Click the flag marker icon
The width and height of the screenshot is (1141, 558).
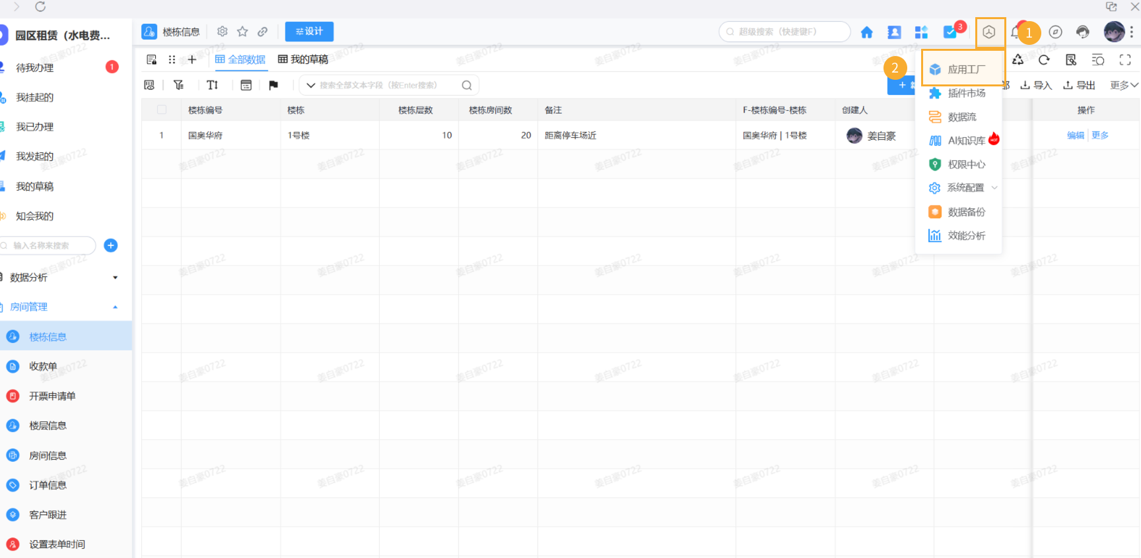tap(273, 85)
